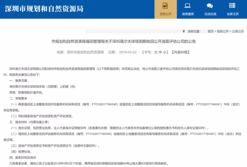This screenshot has width=247, height=167.
Task: Click the 政务服务 laptop icon
Action: point(188,6)
